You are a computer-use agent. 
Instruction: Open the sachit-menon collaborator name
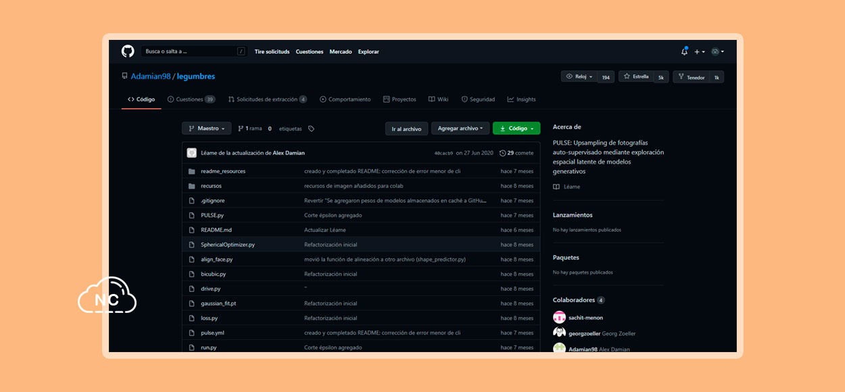click(586, 318)
